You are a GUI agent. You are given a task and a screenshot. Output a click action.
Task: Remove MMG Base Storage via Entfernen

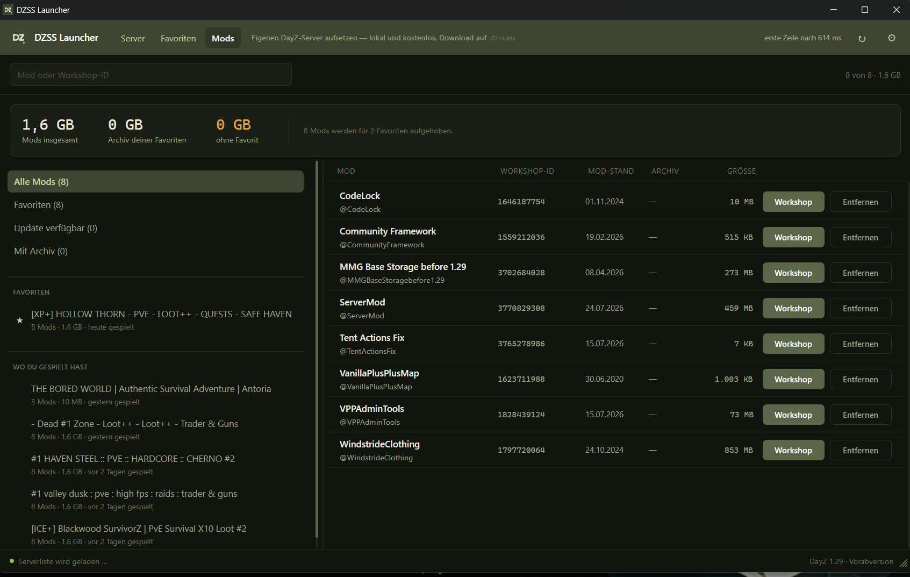coord(861,273)
